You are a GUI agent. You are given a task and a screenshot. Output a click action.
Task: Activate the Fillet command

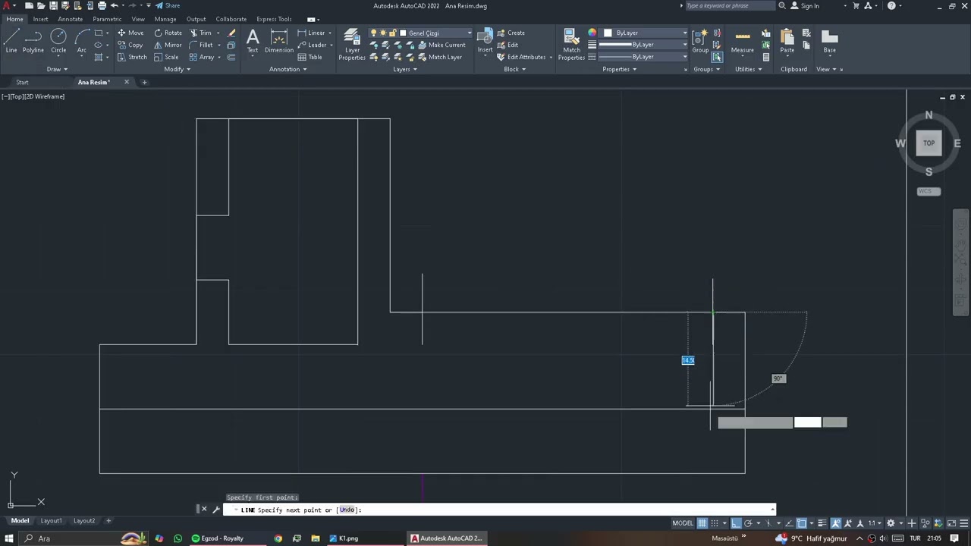pyautogui.click(x=201, y=45)
